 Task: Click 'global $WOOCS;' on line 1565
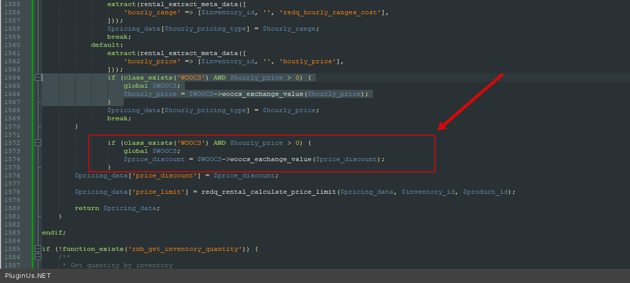(x=152, y=86)
